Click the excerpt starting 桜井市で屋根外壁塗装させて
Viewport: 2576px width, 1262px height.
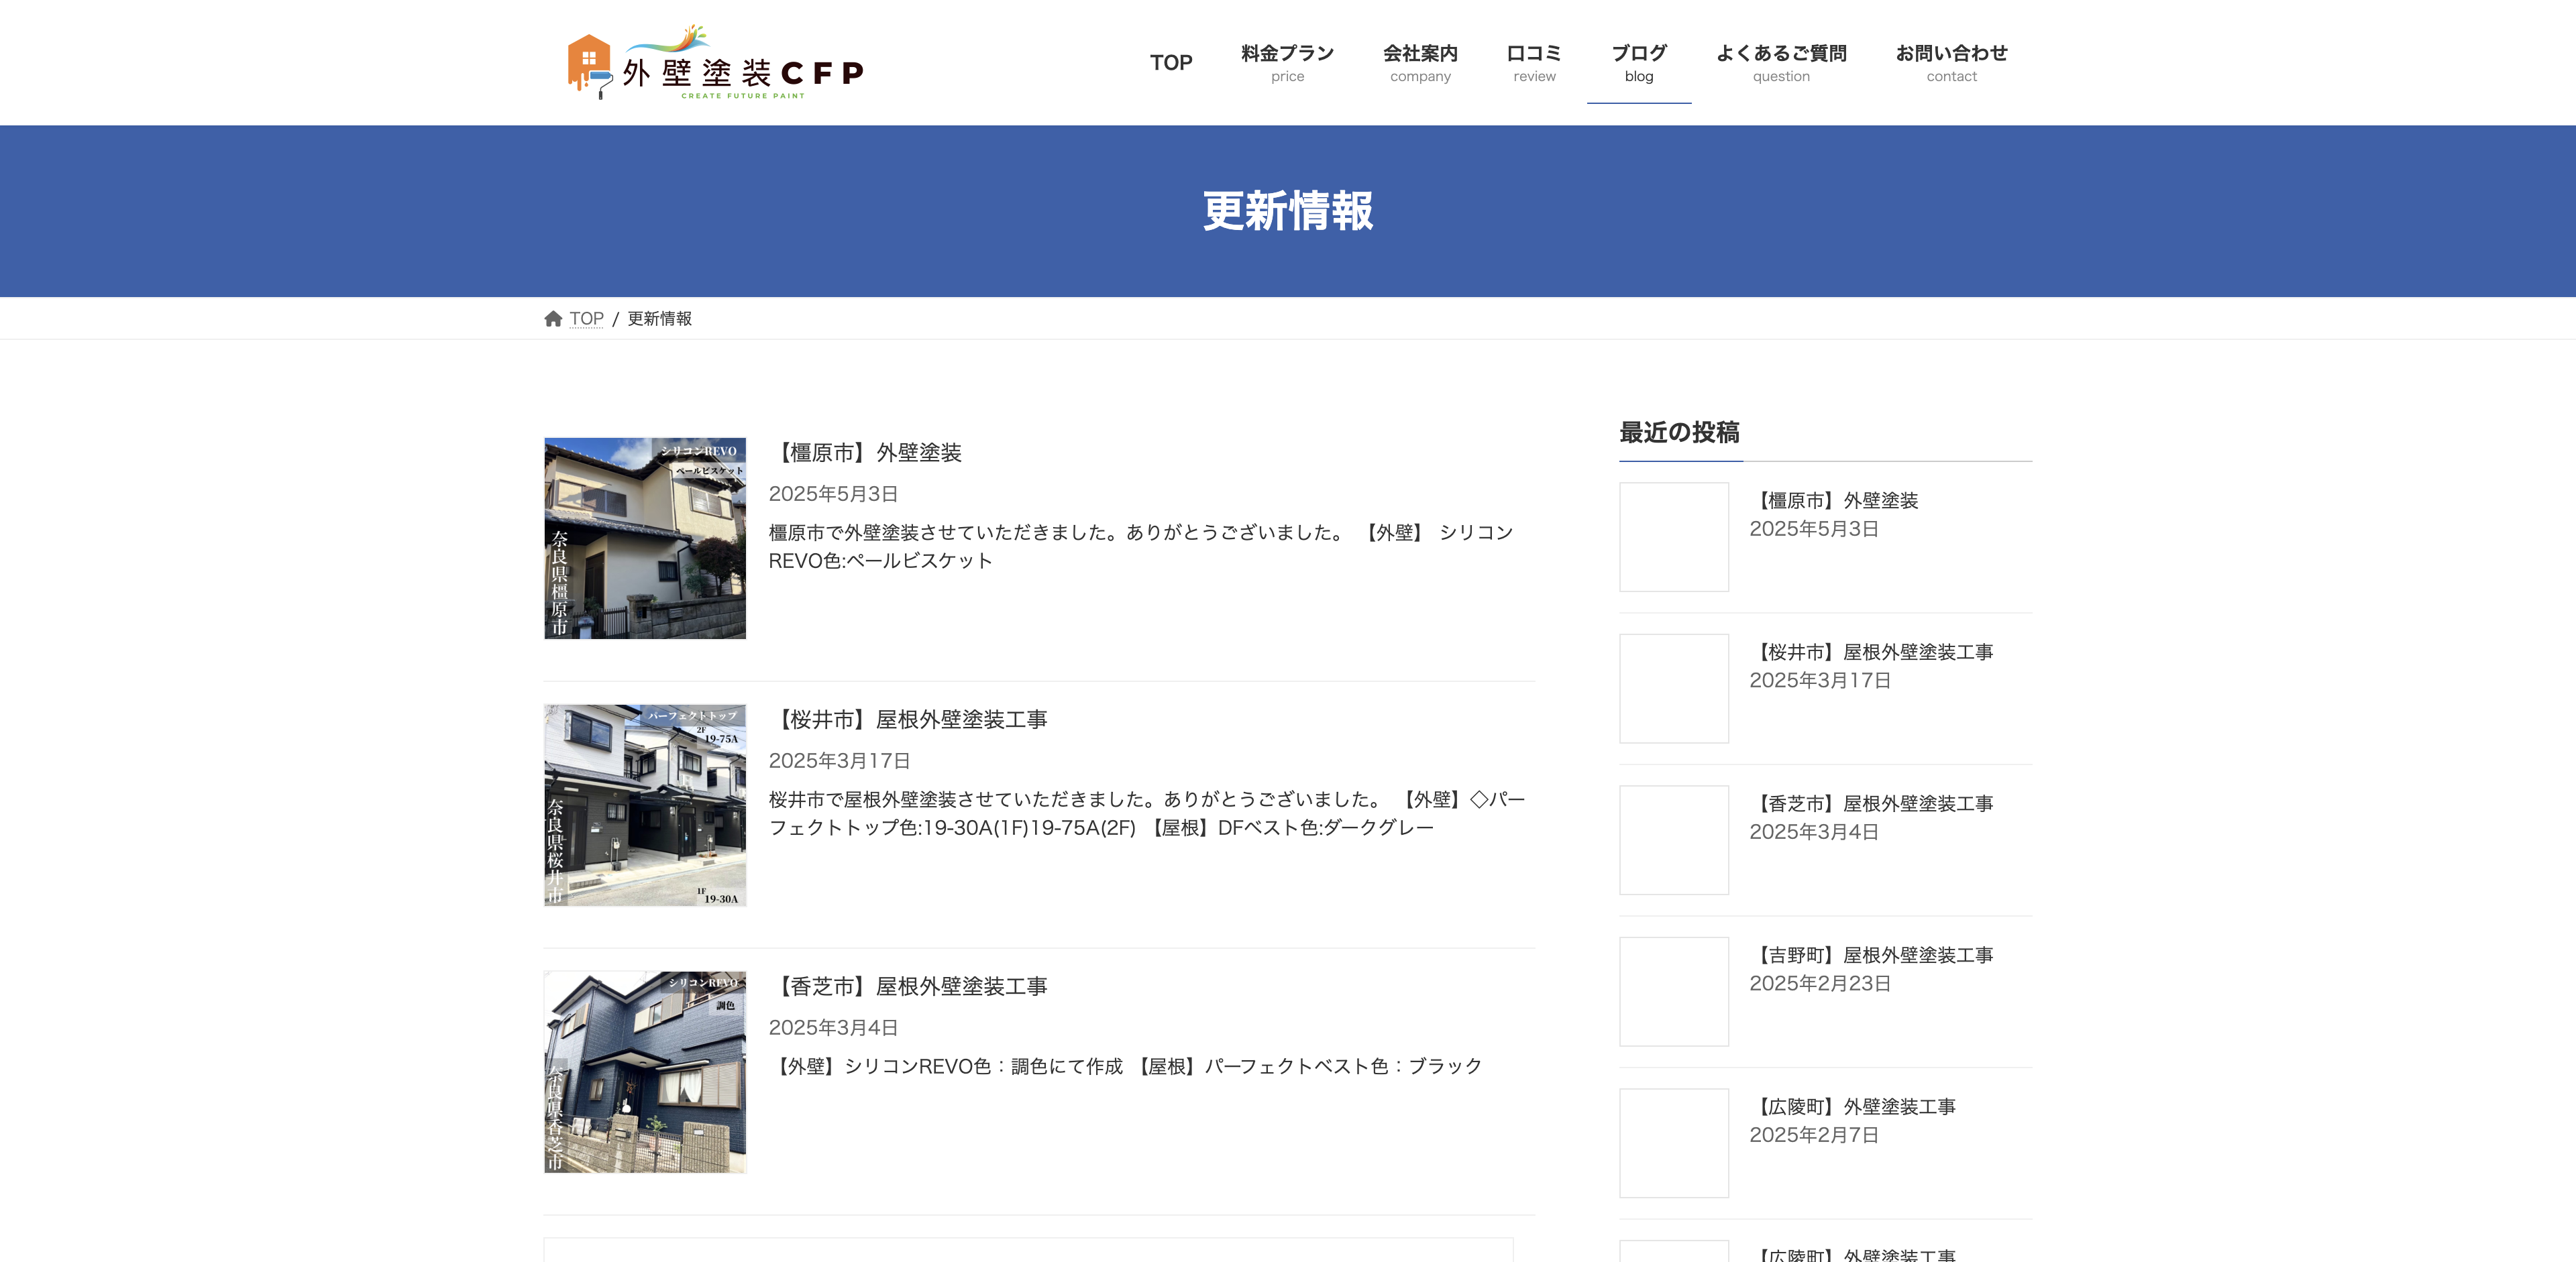(1147, 813)
